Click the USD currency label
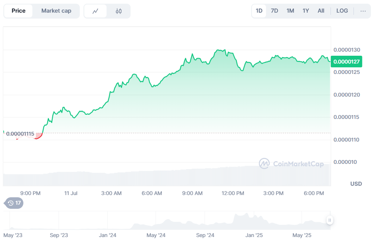Screen dimensions: 375x240 356,184
